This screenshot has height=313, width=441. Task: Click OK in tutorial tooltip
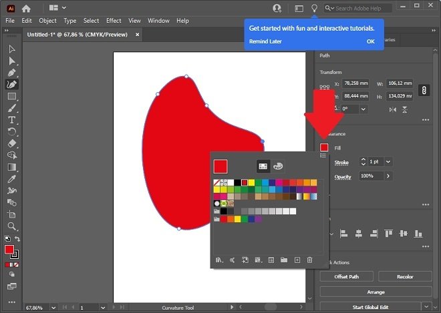(x=370, y=41)
